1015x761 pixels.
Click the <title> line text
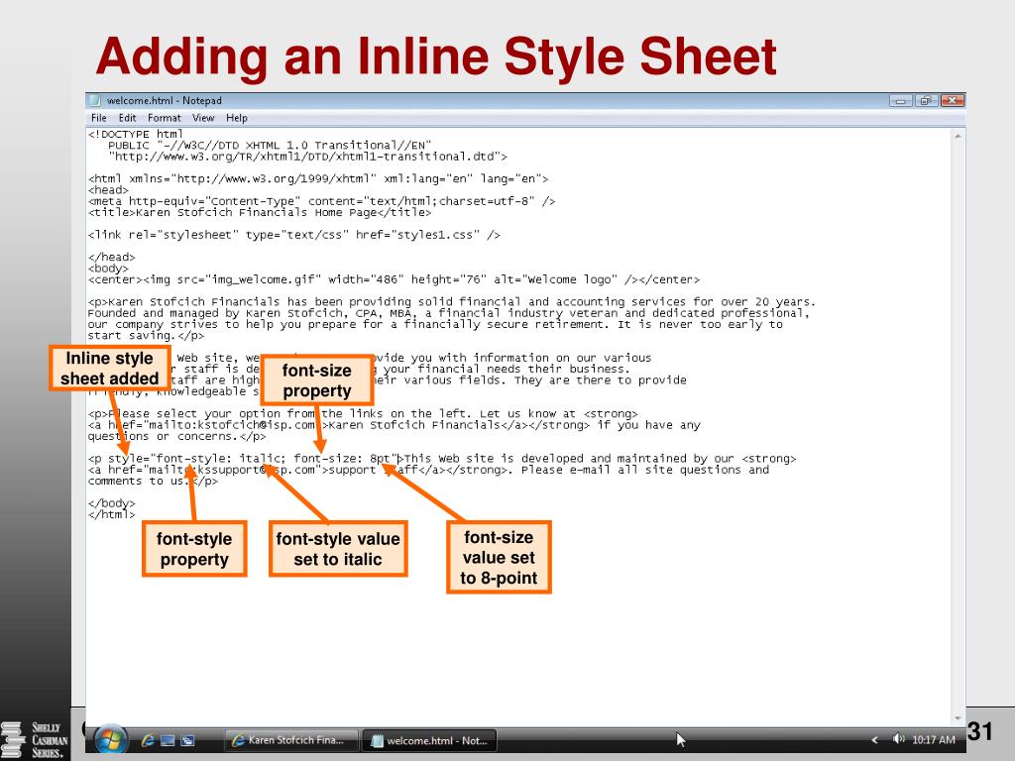point(260,212)
